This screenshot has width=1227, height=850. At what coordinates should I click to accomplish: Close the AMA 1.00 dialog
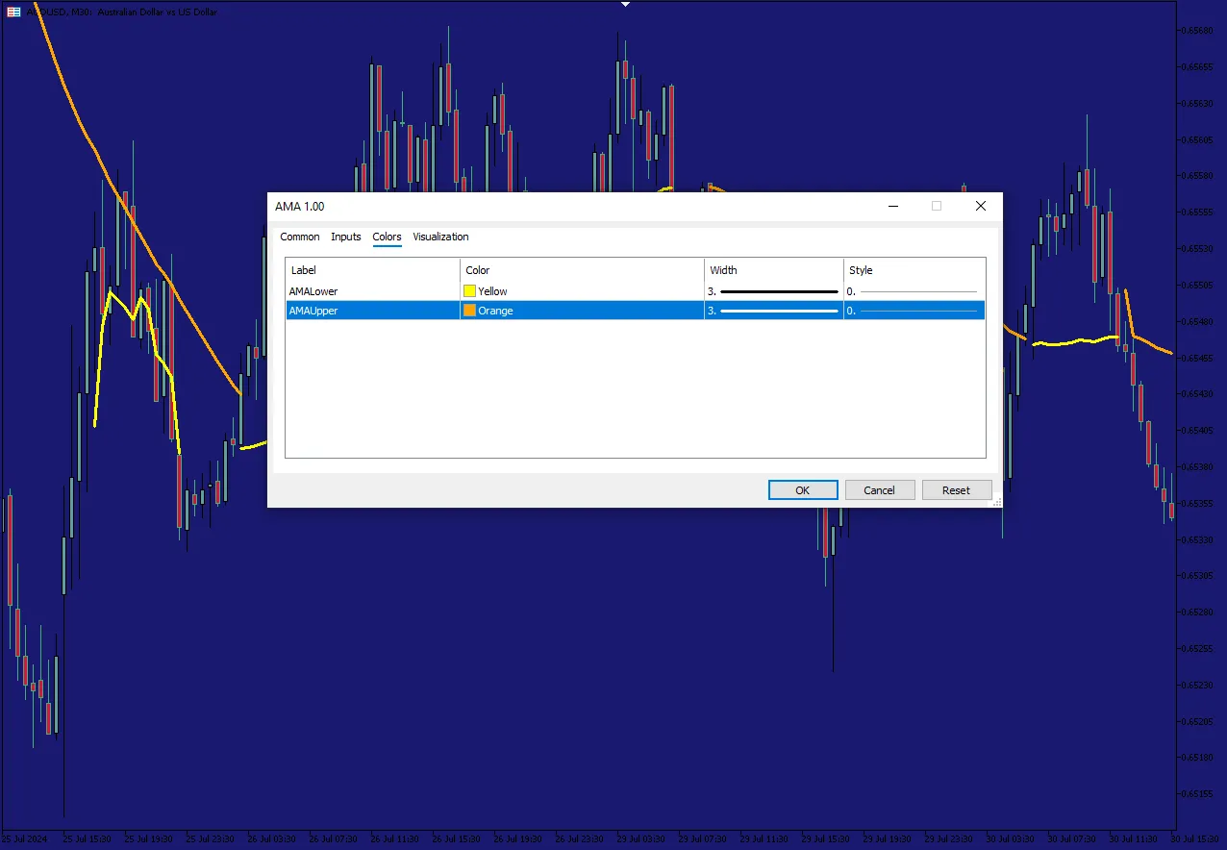(981, 206)
